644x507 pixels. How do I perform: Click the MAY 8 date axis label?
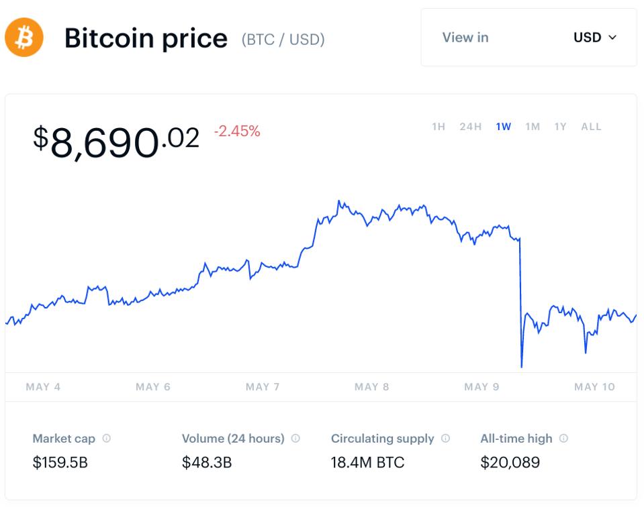coord(371,387)
